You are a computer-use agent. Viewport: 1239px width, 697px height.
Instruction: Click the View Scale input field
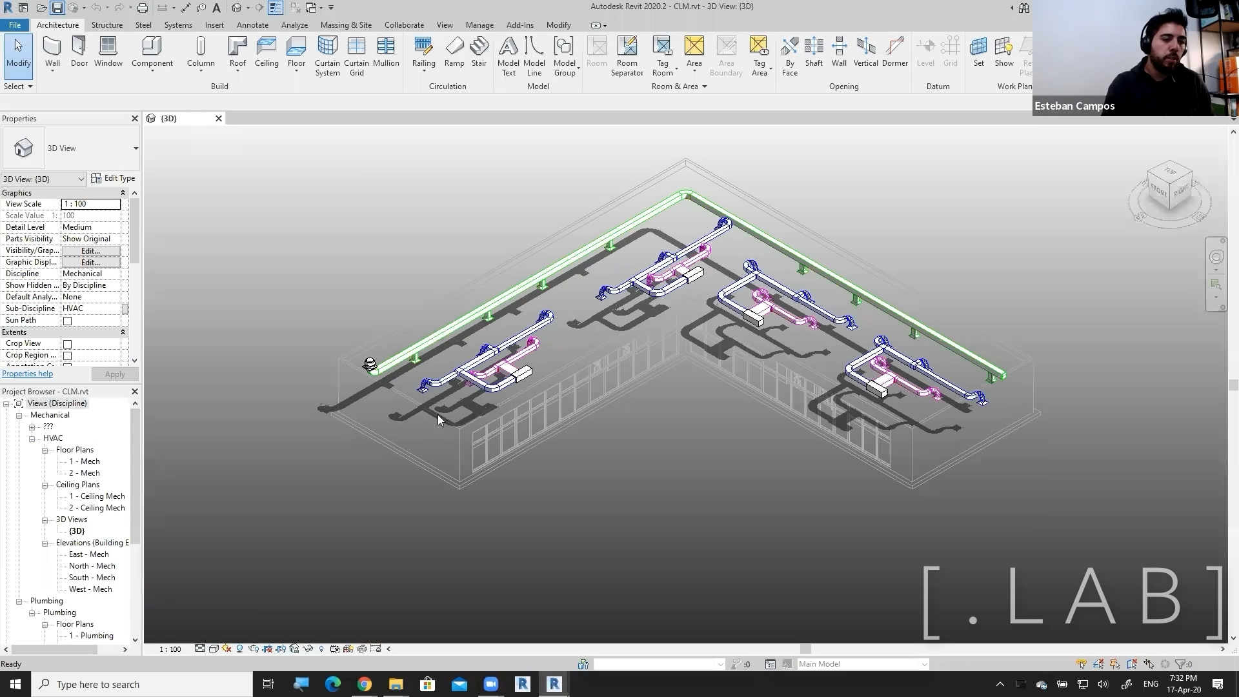[x=90, y=204]
